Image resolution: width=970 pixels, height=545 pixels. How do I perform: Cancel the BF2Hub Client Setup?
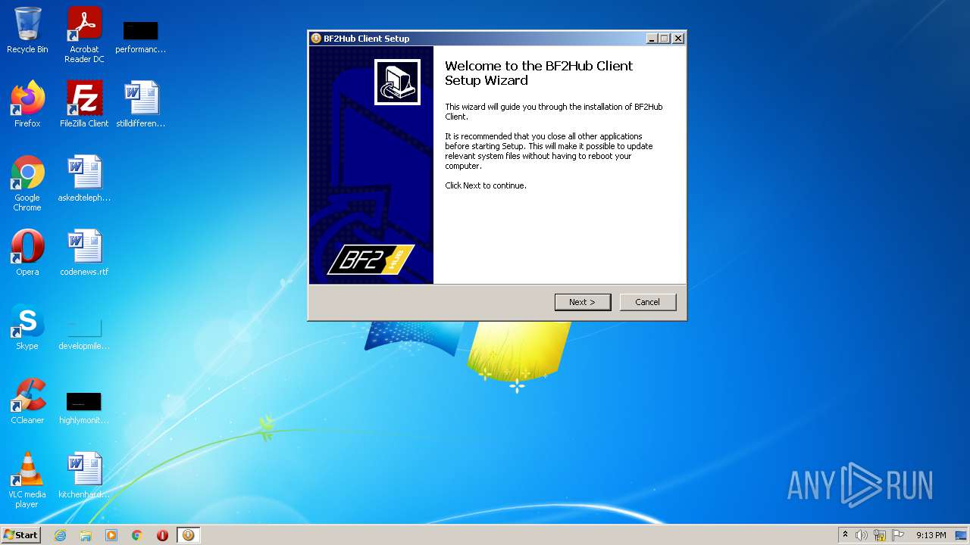[647, 302]
